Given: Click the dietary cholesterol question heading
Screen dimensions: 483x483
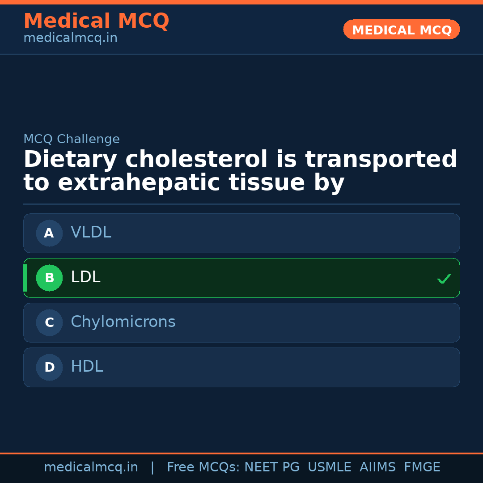Looking at the screenshot, I should pyautogui.click(x=240, y=171).
